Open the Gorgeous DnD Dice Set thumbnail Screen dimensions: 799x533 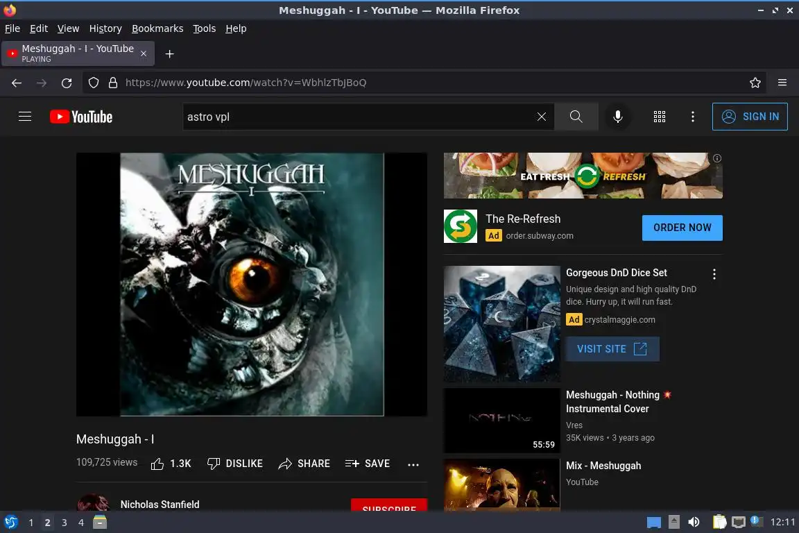pyautogui.click(x=502, y=324)
